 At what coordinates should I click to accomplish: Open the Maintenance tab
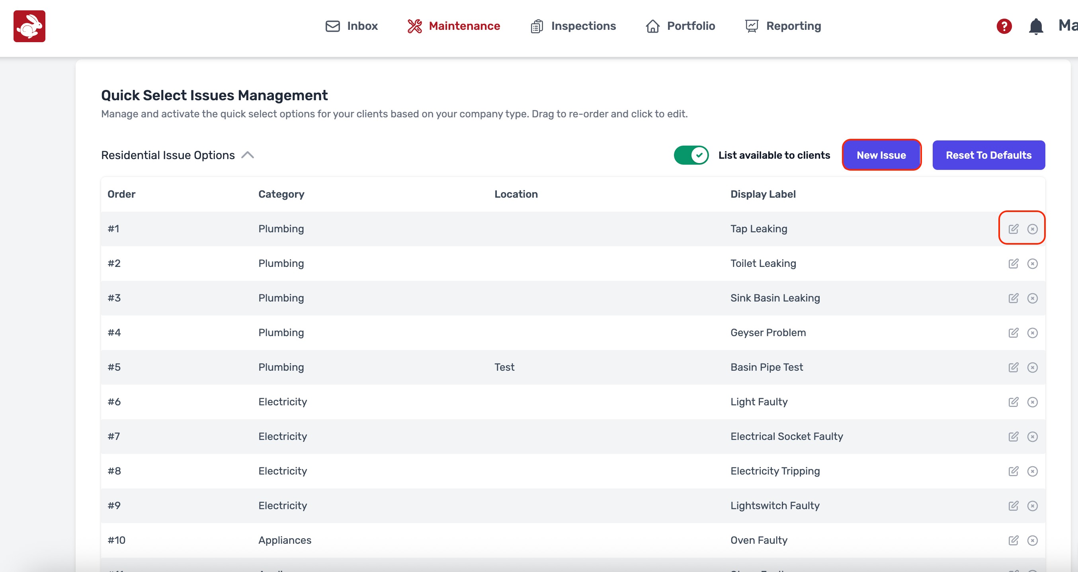coord(454,26)
